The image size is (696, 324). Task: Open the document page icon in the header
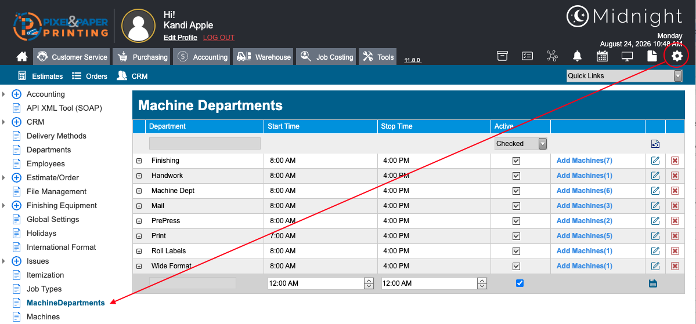click(x=652, y=56)
